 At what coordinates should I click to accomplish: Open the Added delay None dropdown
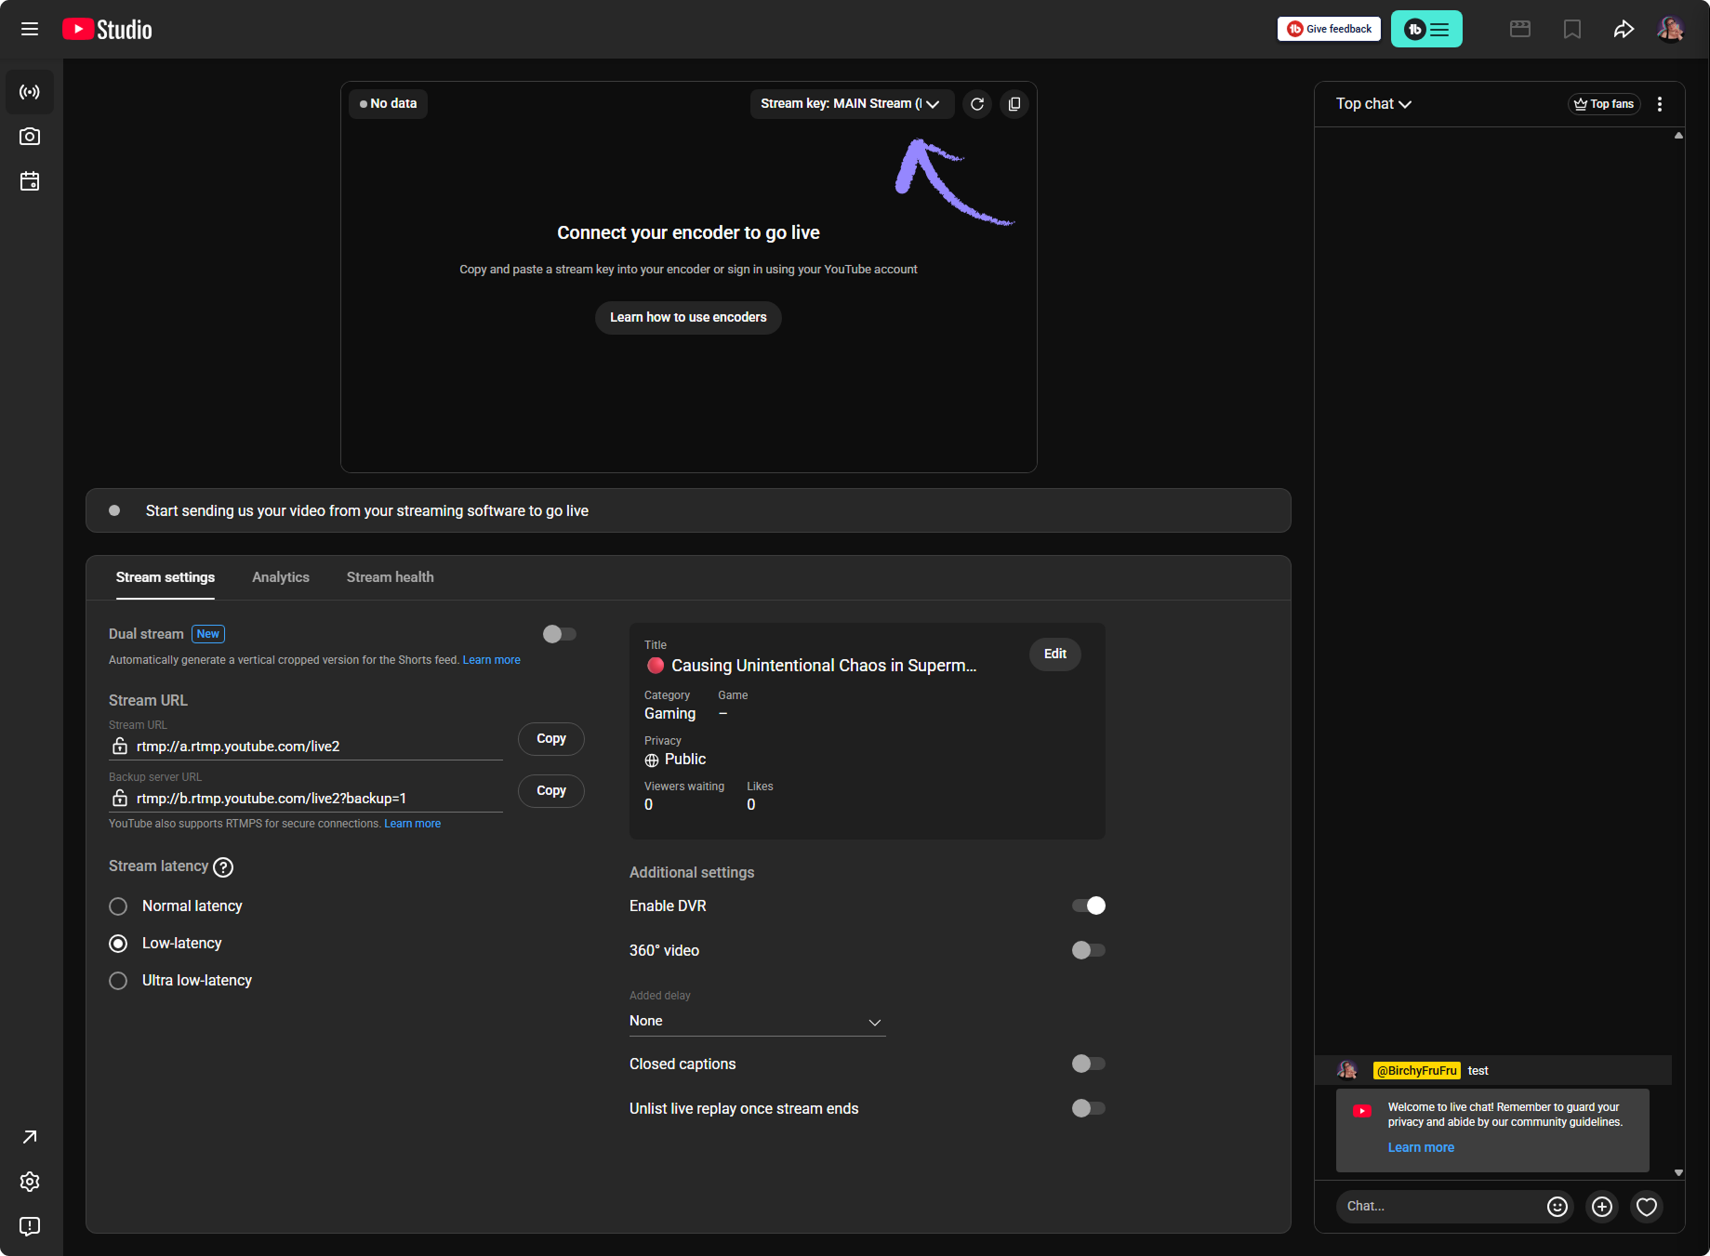pos(756,1021)
